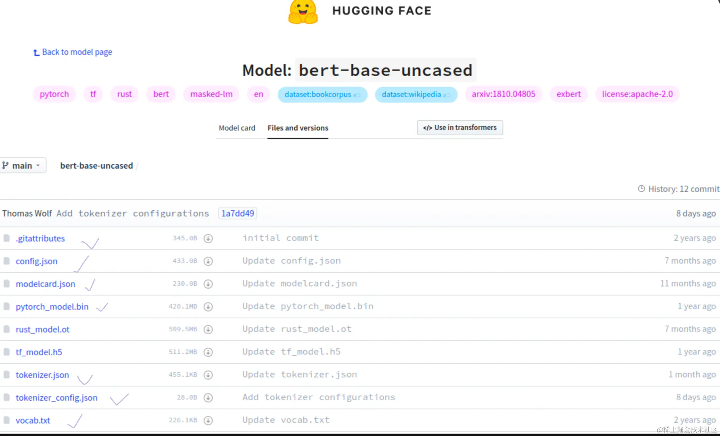Select the Files and versions tab
The height and width of the screenshot is (436, 720).
tap(298, 128)
